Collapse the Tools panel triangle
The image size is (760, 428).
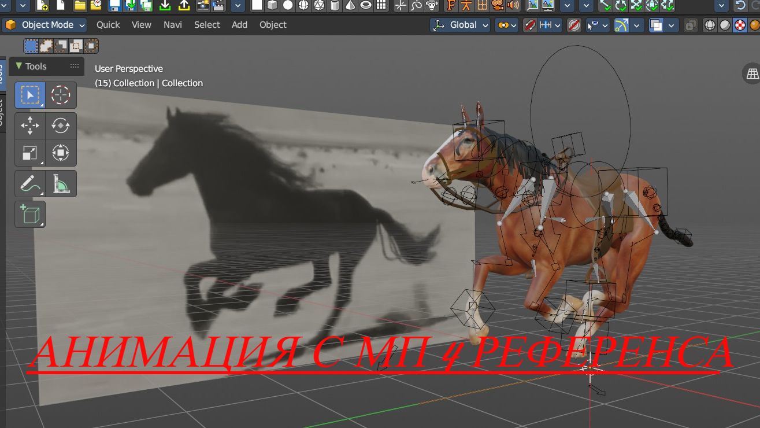tap(19, 67)
